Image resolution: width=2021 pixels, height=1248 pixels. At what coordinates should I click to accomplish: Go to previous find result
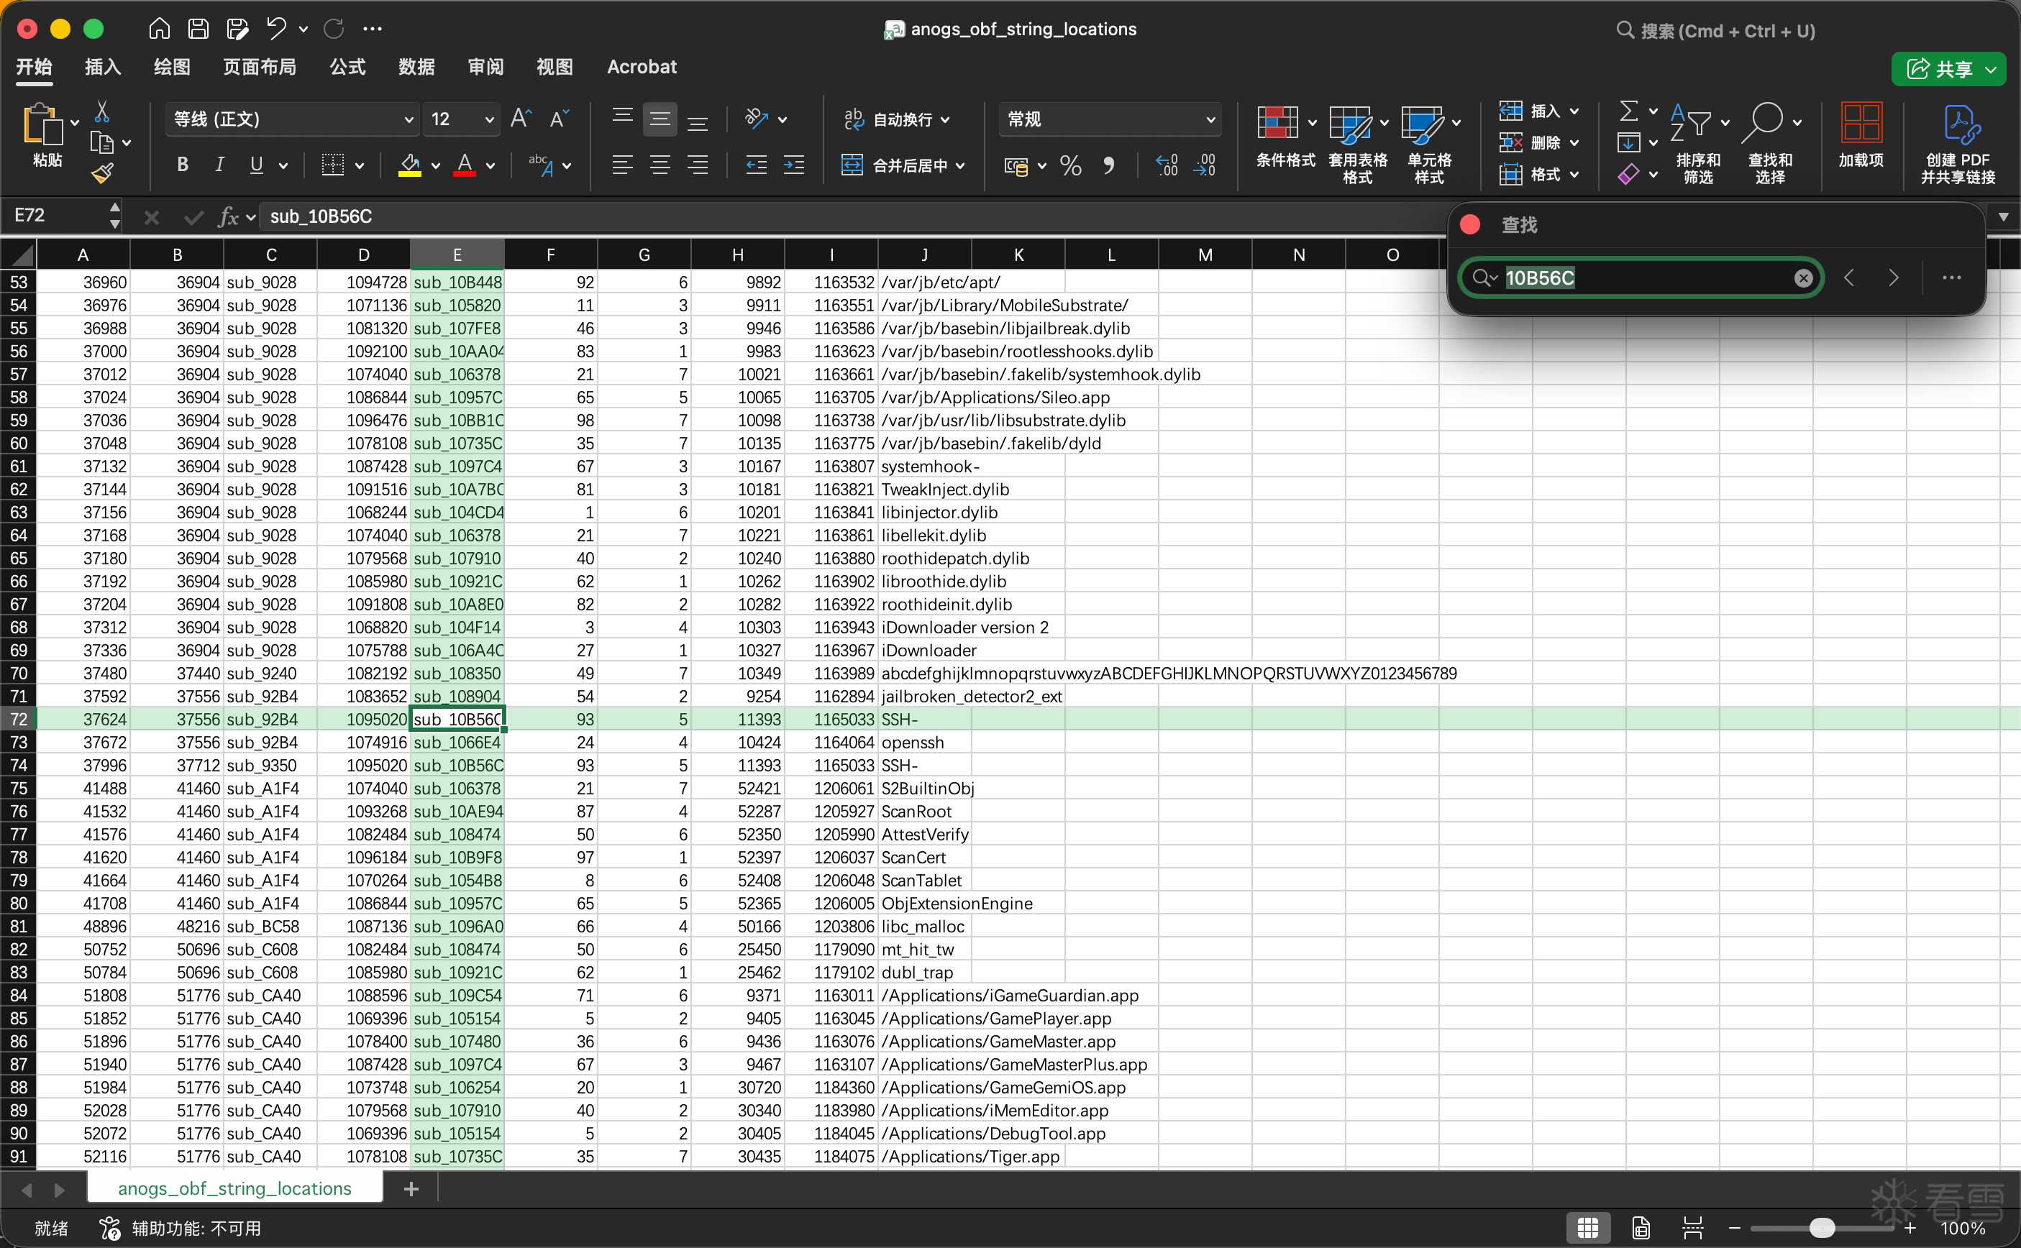(x=1849, y=278)
